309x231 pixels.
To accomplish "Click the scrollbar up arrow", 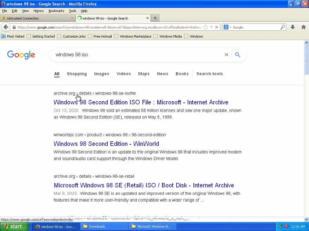I will [306, 42].
